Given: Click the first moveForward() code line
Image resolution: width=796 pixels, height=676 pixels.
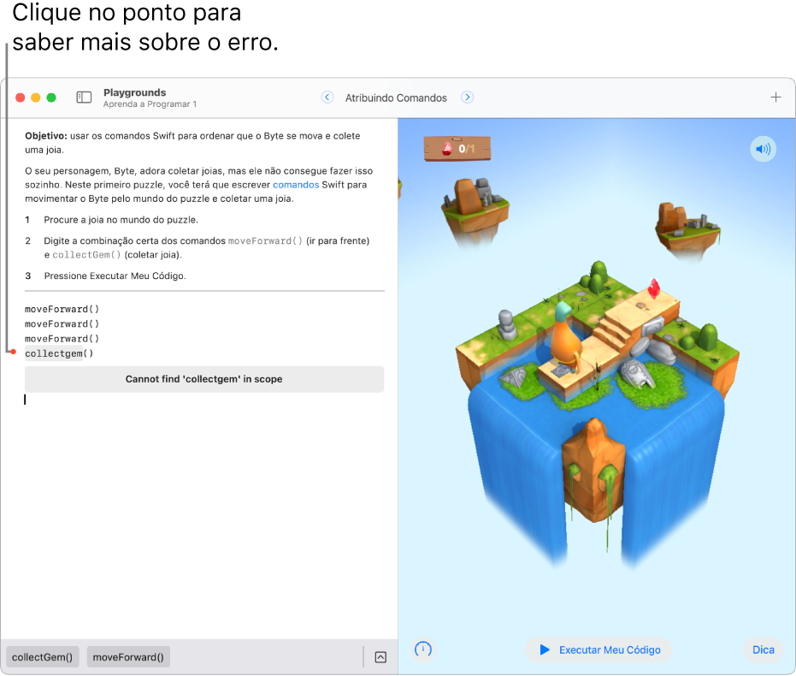Looking at the screenshot, I should [62, 309].
